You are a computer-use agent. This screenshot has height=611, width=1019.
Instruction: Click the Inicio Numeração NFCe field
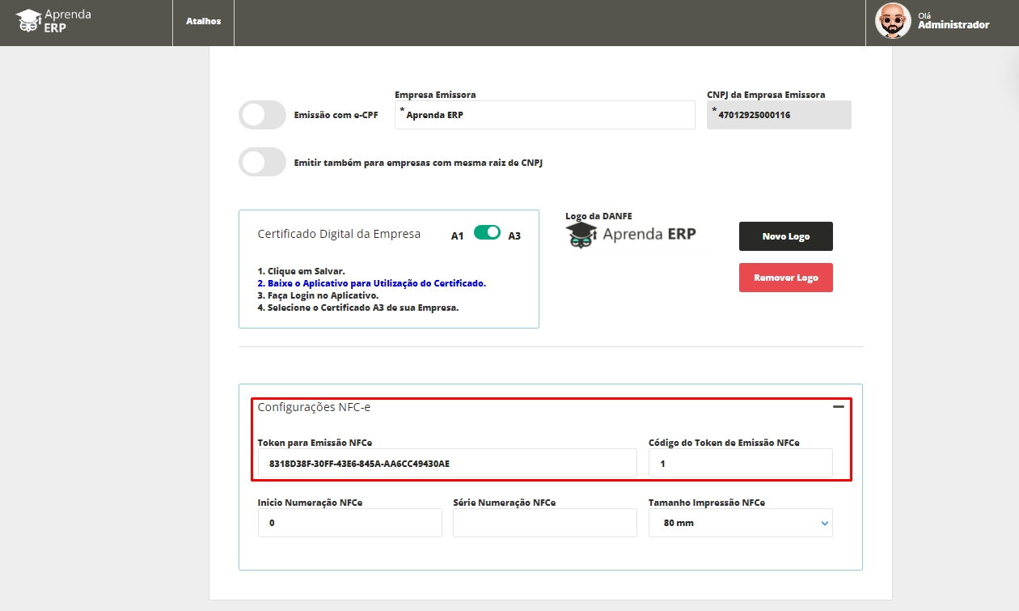[x=349, y=523]
